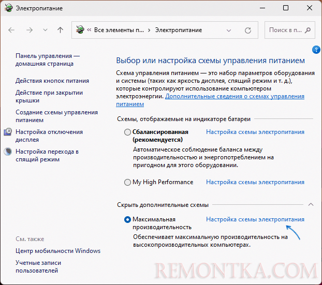Open the recent locations dropdown chevron
Image resolution: width=322 pixels, height=285 pixels.
tap(45, 30)
